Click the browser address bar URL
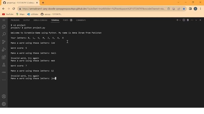Screen dimensions: 204x114 pos(94,9)
